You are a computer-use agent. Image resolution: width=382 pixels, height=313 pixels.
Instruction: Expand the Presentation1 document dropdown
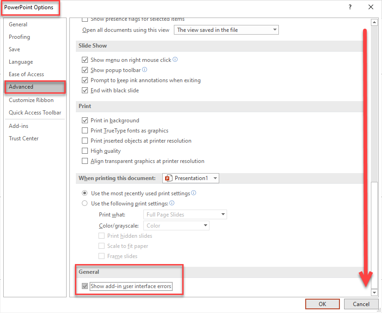(x=191, y=178)
